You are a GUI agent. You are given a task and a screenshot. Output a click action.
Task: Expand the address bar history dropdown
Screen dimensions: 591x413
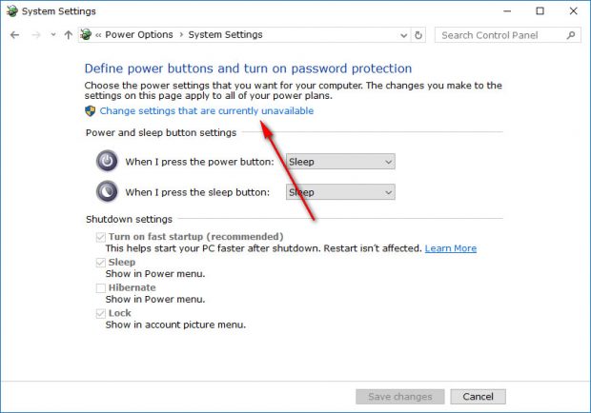(403, 35)
